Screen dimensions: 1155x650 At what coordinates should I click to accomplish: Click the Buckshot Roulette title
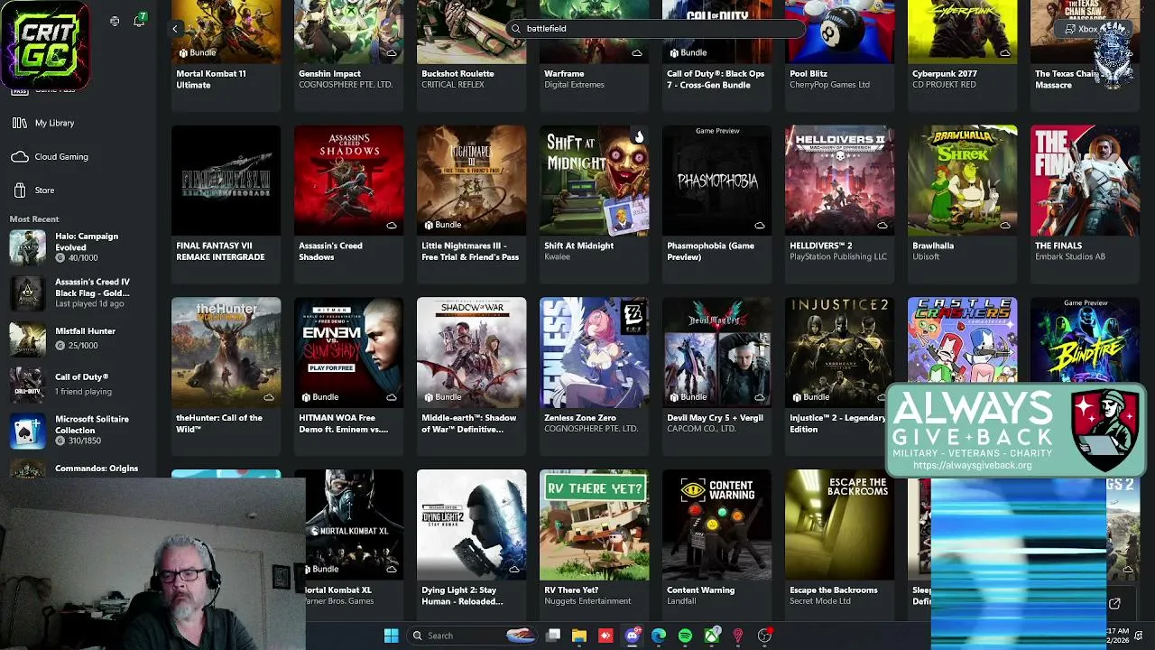457,74
